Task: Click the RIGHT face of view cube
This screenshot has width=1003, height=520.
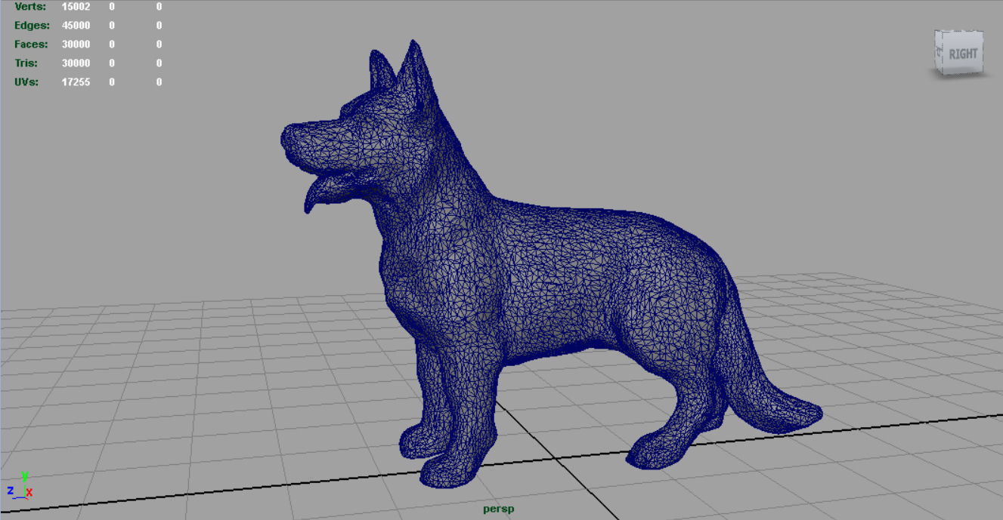Action: (963, 54)
